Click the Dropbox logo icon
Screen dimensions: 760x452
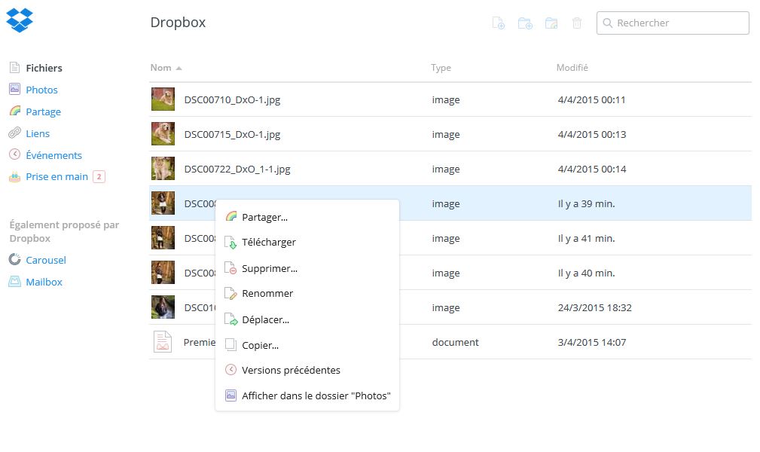click(x=20, y=20)
